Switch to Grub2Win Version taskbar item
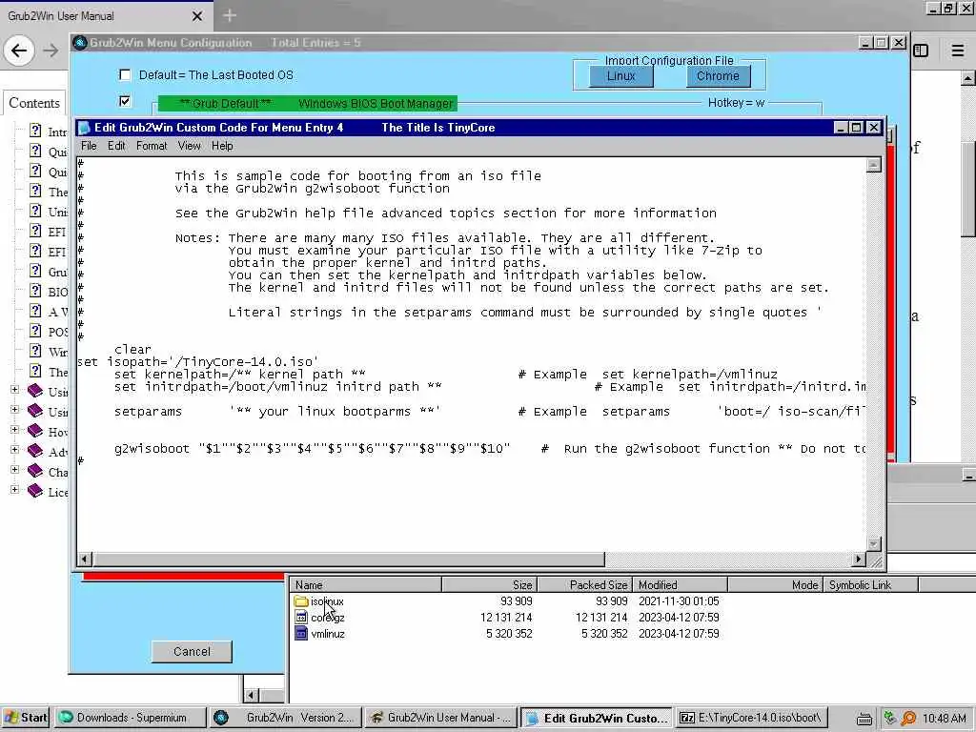 (285, 718)
